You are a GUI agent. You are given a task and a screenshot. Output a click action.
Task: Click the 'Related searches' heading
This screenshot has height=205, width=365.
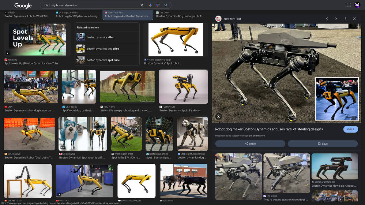(x=88, y=28)
